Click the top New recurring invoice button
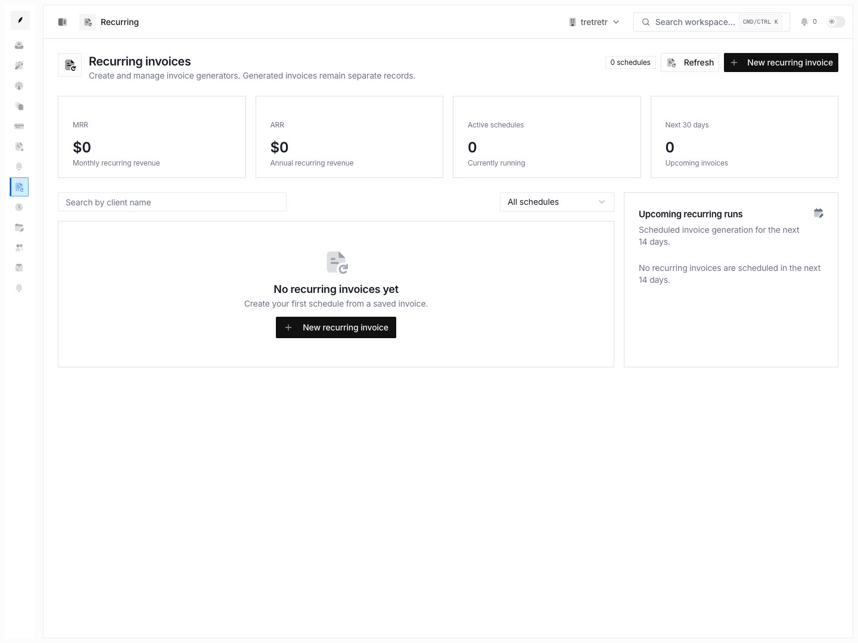Viewport: 858px width, 643px height. click(781, 63)
